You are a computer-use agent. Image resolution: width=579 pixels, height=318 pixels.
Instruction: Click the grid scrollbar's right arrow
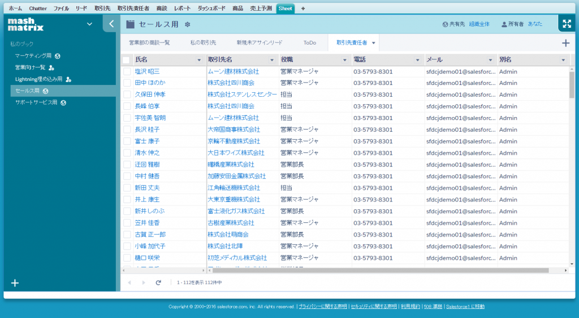[565, 270]
